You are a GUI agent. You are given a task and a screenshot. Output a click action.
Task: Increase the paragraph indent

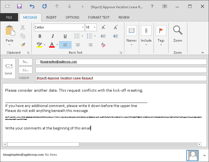[116, 36]
